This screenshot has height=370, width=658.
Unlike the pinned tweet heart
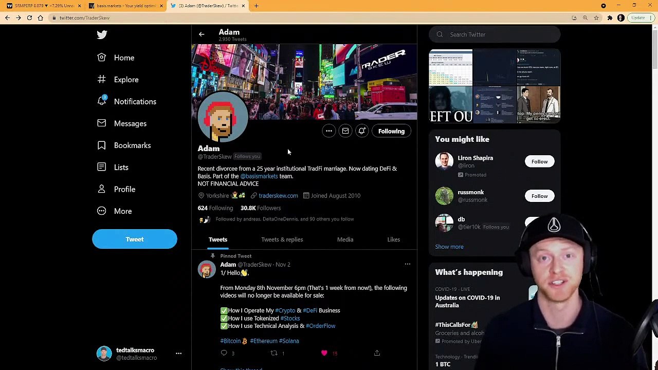coord(324,353)
